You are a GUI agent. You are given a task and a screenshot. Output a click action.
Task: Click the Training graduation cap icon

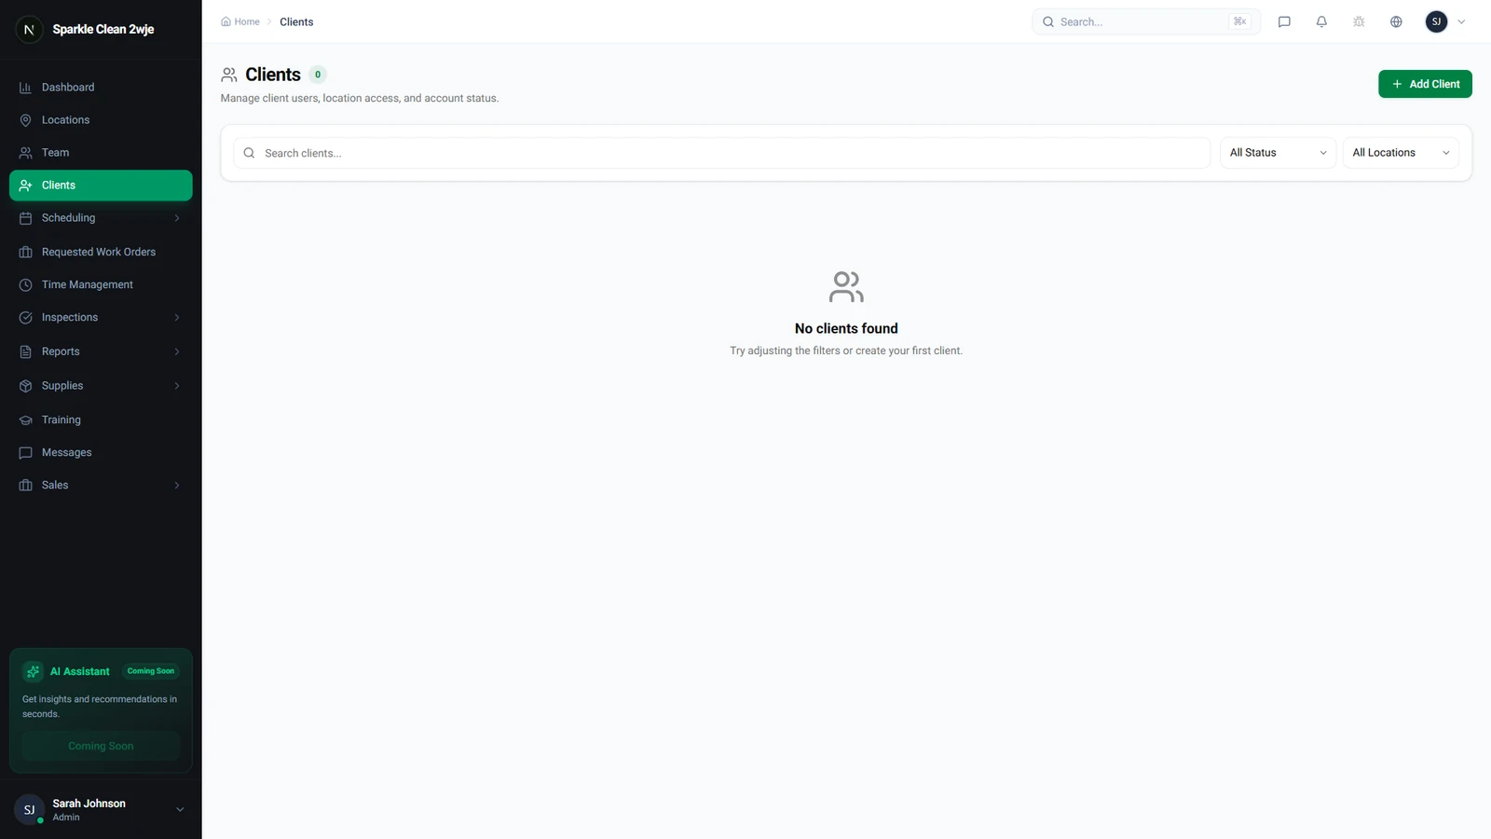tap(25, 420)
